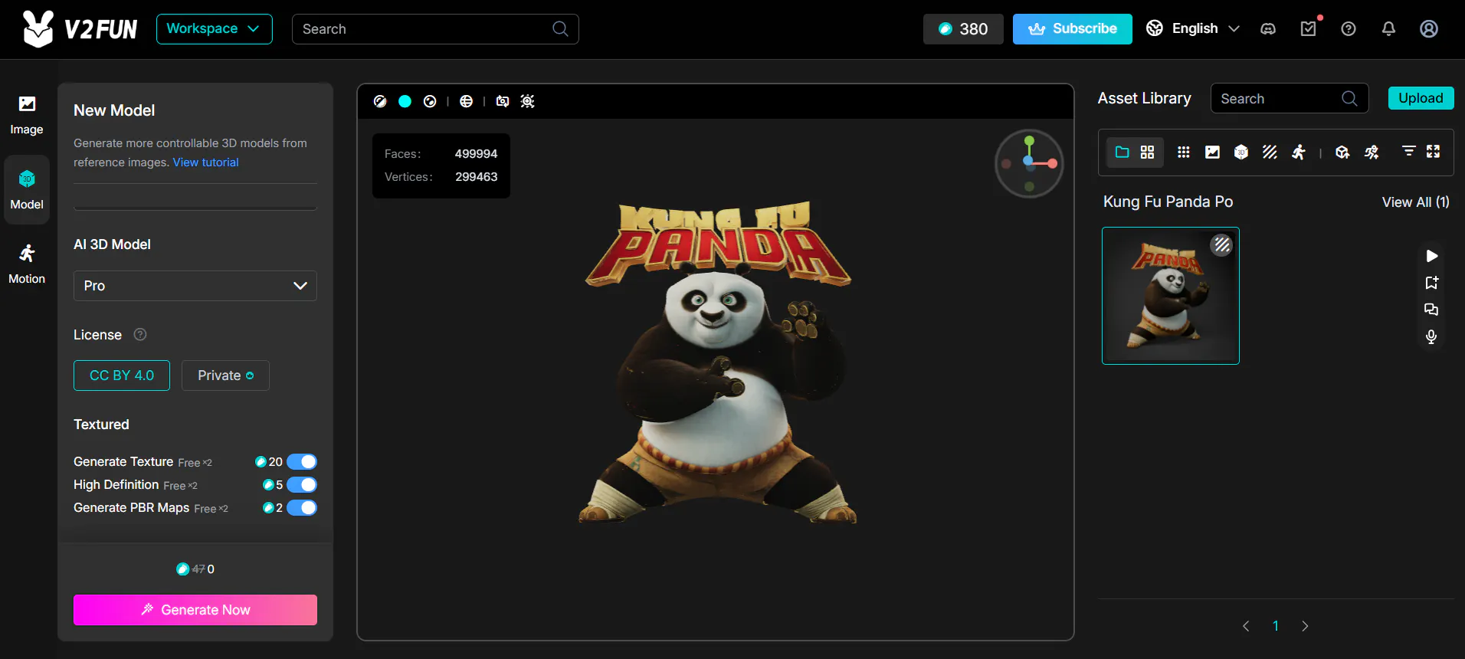Filter Asset Library by images

point(1212,152)
